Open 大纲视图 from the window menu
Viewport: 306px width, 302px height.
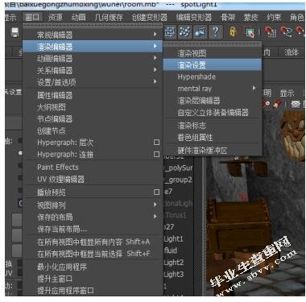tap(93, 107)
